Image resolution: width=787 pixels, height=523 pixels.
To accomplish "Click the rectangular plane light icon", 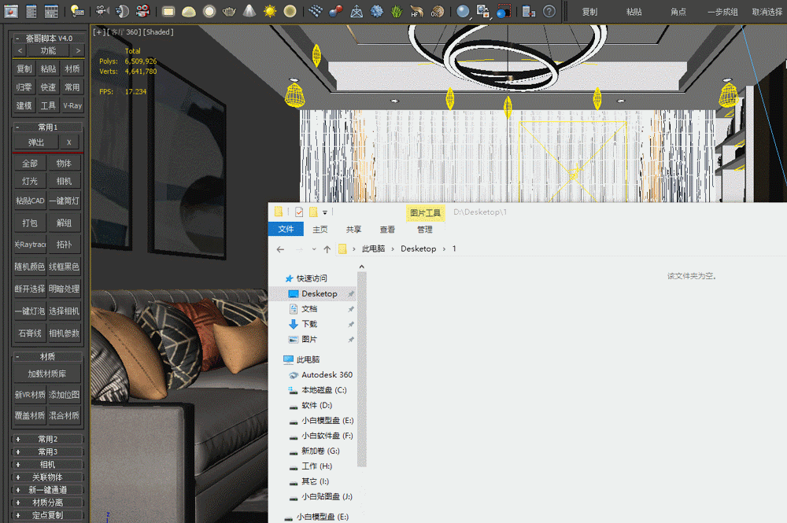I will 168,12.
